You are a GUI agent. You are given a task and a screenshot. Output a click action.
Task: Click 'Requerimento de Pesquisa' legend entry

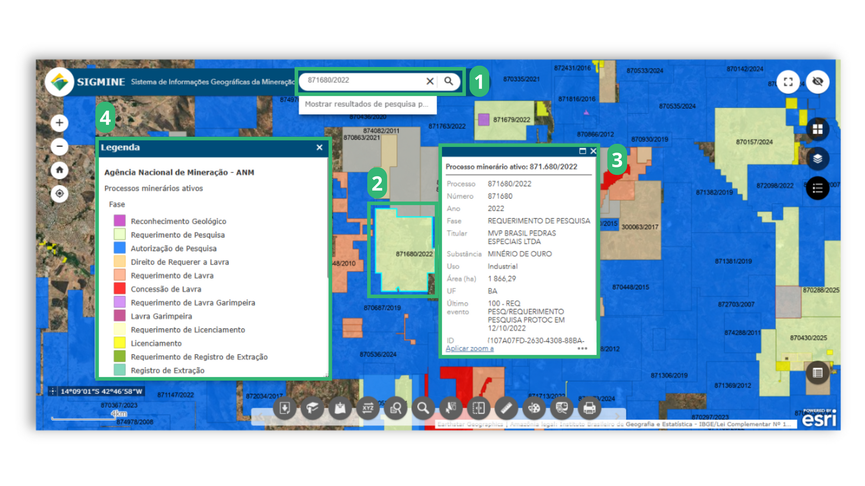pos(178,235)
